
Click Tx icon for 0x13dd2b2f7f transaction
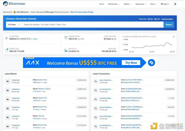point(96,91)
